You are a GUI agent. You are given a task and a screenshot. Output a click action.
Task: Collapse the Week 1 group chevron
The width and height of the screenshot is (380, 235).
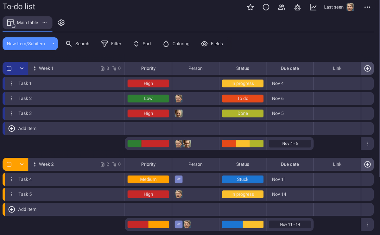tap(22, 68)
